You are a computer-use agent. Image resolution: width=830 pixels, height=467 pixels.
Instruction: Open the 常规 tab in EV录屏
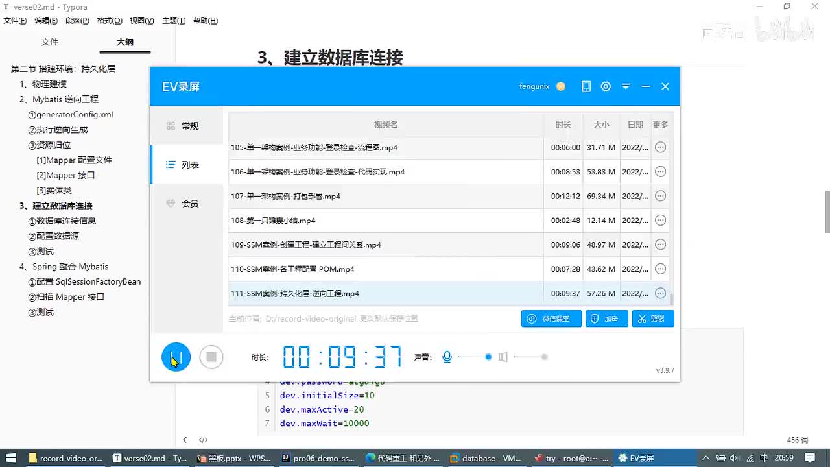click(187, 126)
